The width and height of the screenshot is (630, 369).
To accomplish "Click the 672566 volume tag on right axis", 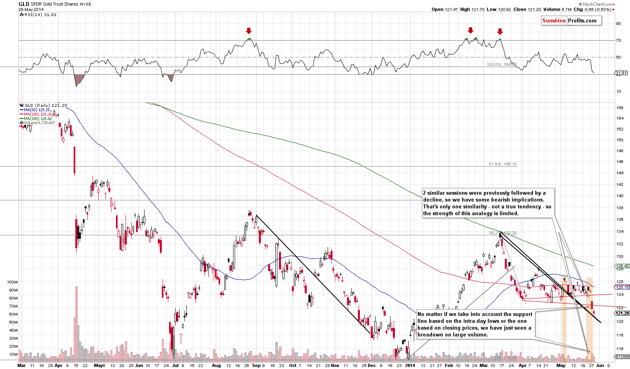I will pos(622,356).
